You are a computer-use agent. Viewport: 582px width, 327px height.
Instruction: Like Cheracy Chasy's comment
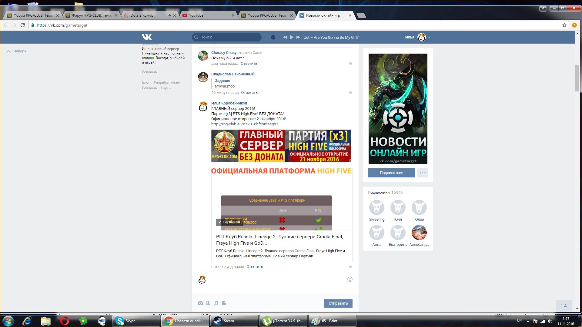[x=350, y=64]
